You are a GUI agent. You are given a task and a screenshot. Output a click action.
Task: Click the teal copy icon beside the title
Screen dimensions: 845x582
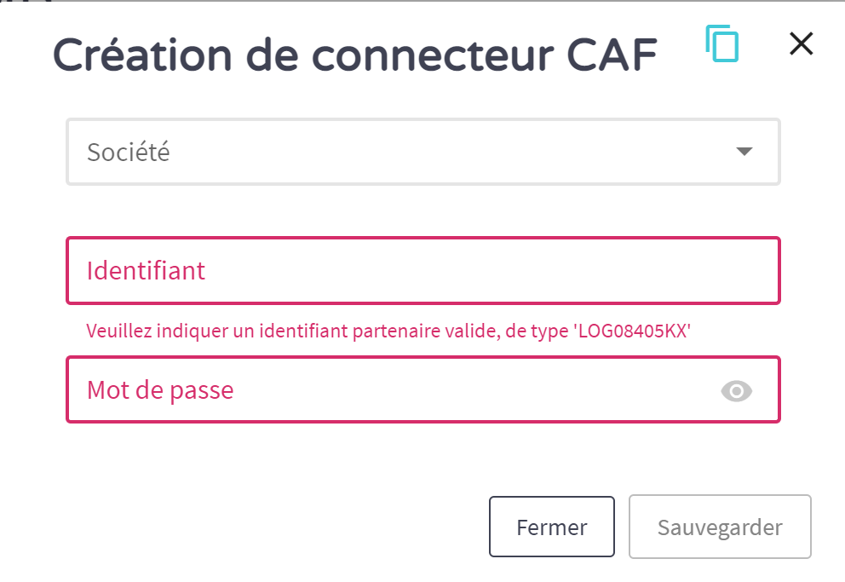coord(722,43)
